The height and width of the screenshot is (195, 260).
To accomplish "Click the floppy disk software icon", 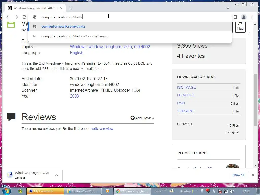I will click(11, 25).
